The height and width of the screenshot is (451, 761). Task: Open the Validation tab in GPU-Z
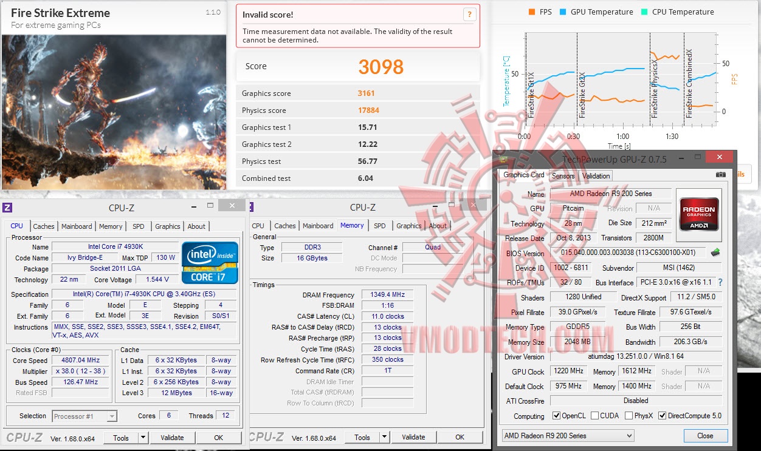pyautogui.click(x=596, y=175)
